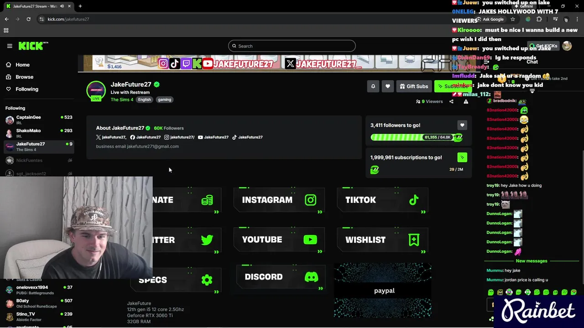Image resolution: width=584 pixels, height=328 pixels.
Task: Open the YouTube JakeFuture27 link in About
Action: click(213, 137)
